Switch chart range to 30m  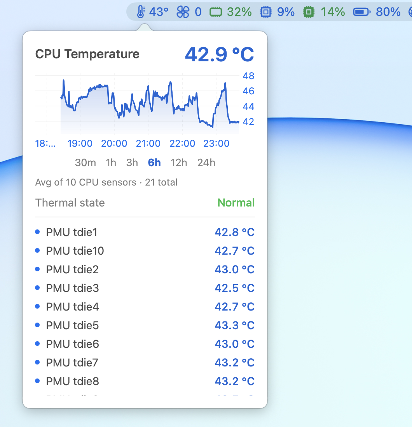[86, 163]
